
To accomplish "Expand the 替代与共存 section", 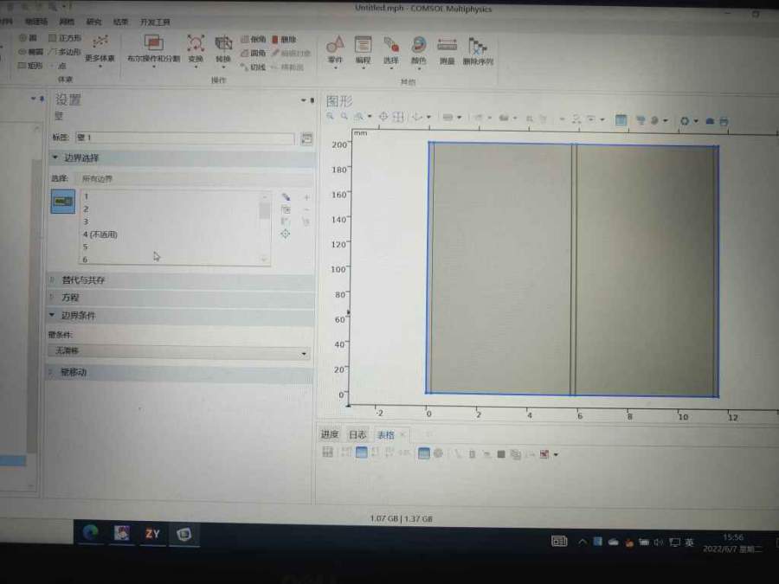I will click(x=52, y=279).
